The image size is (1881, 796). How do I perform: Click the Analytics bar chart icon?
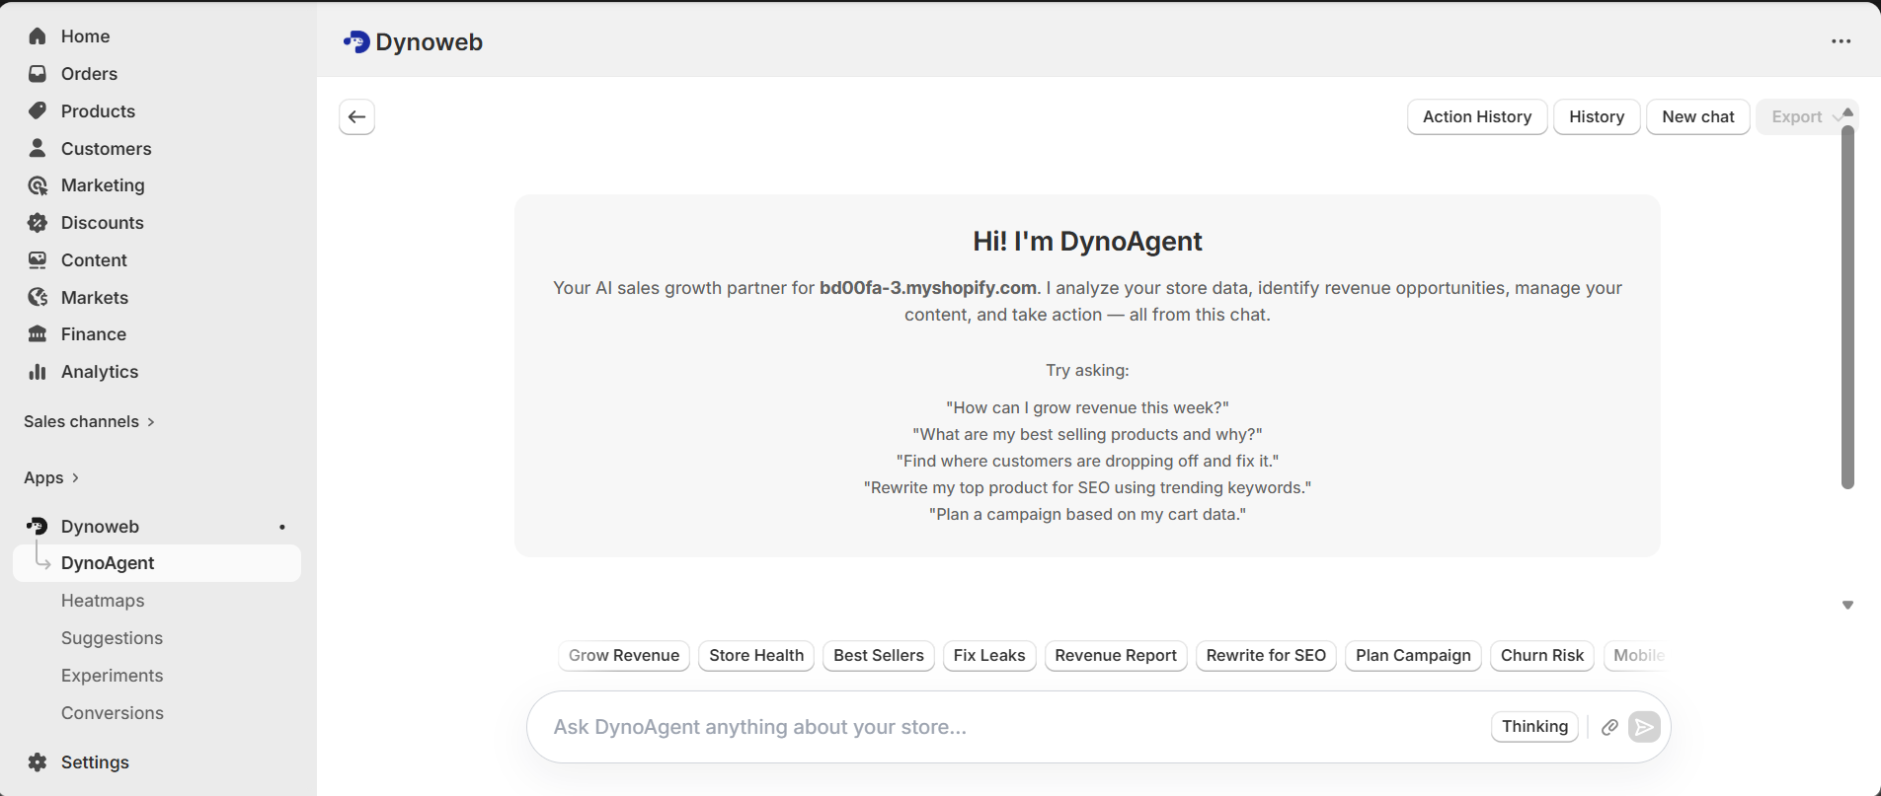pos(38,372)
